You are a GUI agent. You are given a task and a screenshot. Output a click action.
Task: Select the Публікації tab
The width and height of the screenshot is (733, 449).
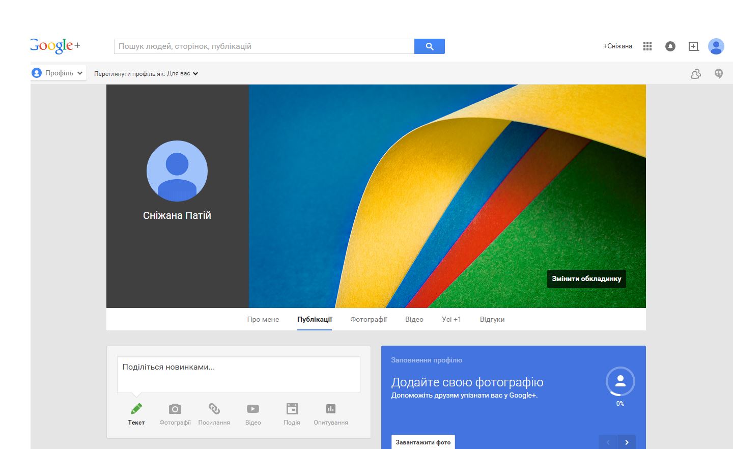pyautogui.click(x=315, y=319)
